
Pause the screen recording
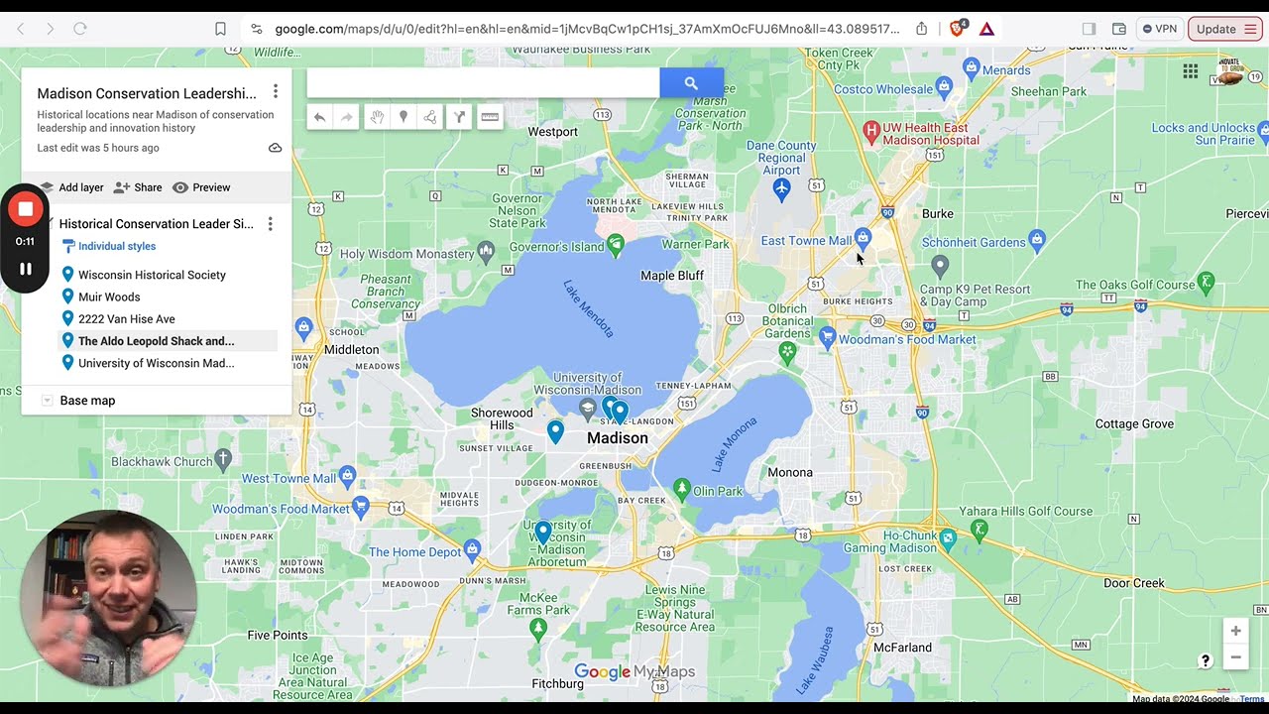(26, 269)
